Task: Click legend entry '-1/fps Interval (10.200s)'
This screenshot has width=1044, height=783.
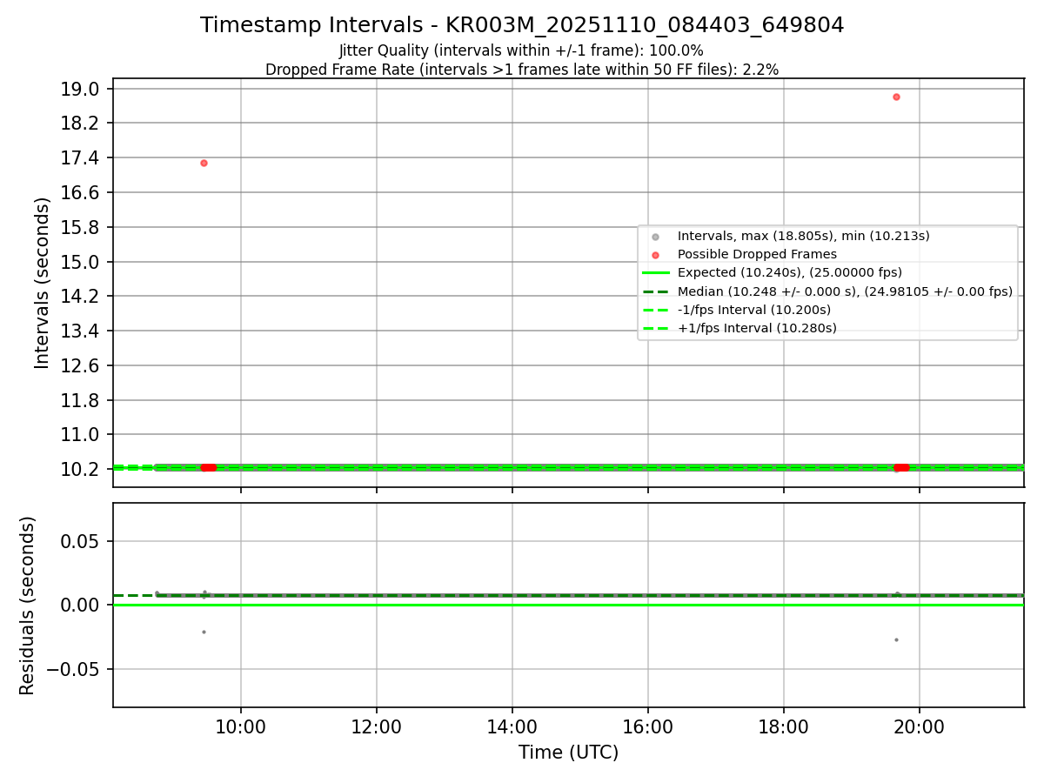Action: (754, 310)
